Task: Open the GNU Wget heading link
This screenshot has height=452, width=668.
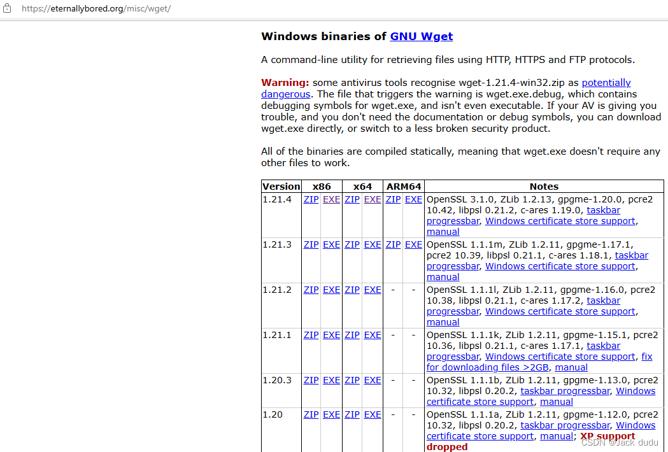Action: (422, 36)
